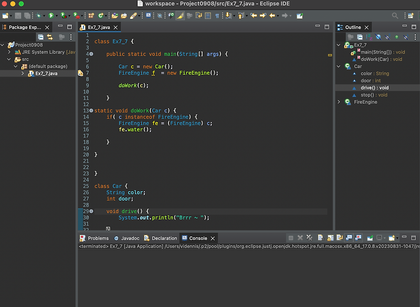Click the warning marker on line 7
Viewport: 420px width, 307px height.
tap(80, 73)
